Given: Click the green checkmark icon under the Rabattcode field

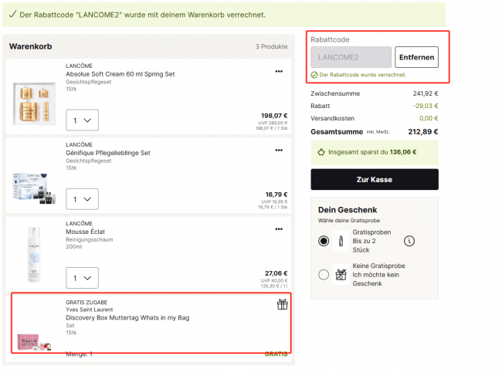Looking at the screenshot, I should [314, 75].
